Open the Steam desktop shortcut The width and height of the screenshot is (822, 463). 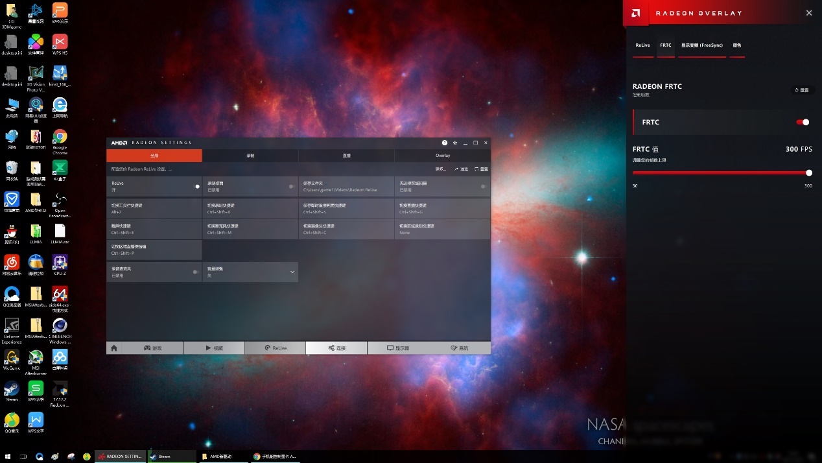[x=12, y=391]
